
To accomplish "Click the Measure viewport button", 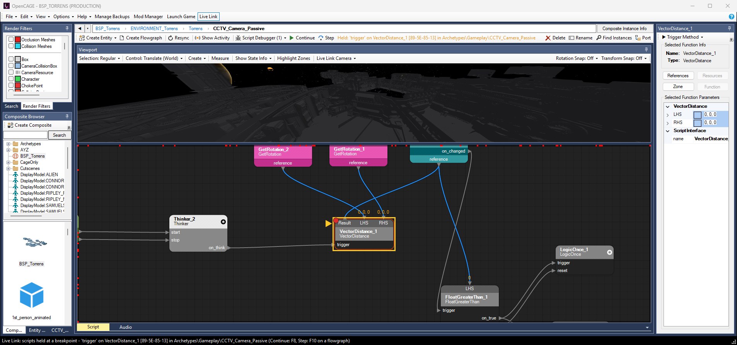I will (220, 58).
